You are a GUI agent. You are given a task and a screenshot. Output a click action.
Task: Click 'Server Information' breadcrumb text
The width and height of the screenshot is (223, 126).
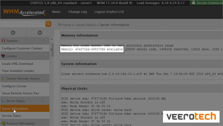[x=115, y=25]
